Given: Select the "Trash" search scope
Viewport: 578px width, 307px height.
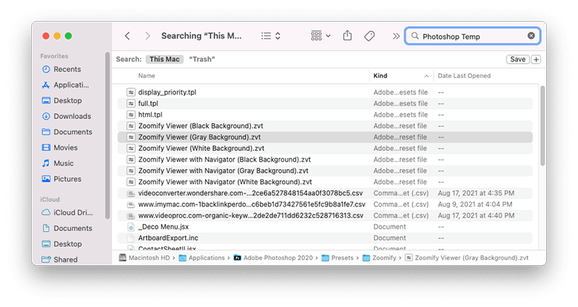Looking at the screenshot, I should (x=202, y=59).
